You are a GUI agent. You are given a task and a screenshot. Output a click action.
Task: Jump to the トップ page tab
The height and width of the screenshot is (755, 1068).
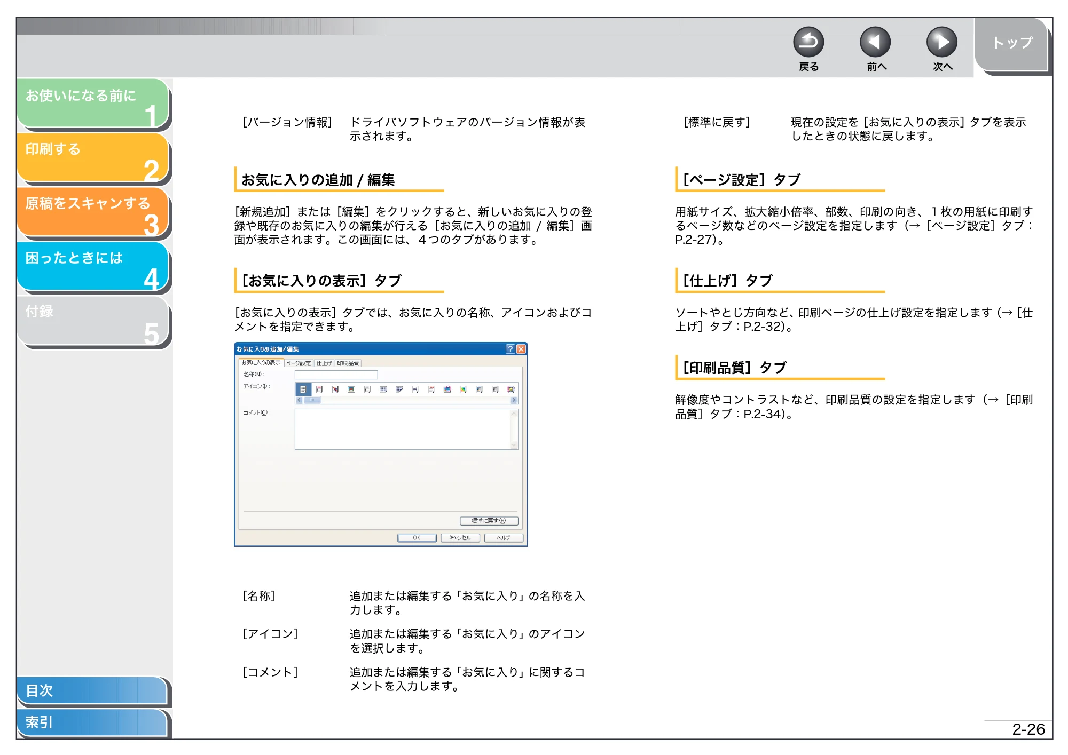pyautogui.click(x=1011, y=44)
